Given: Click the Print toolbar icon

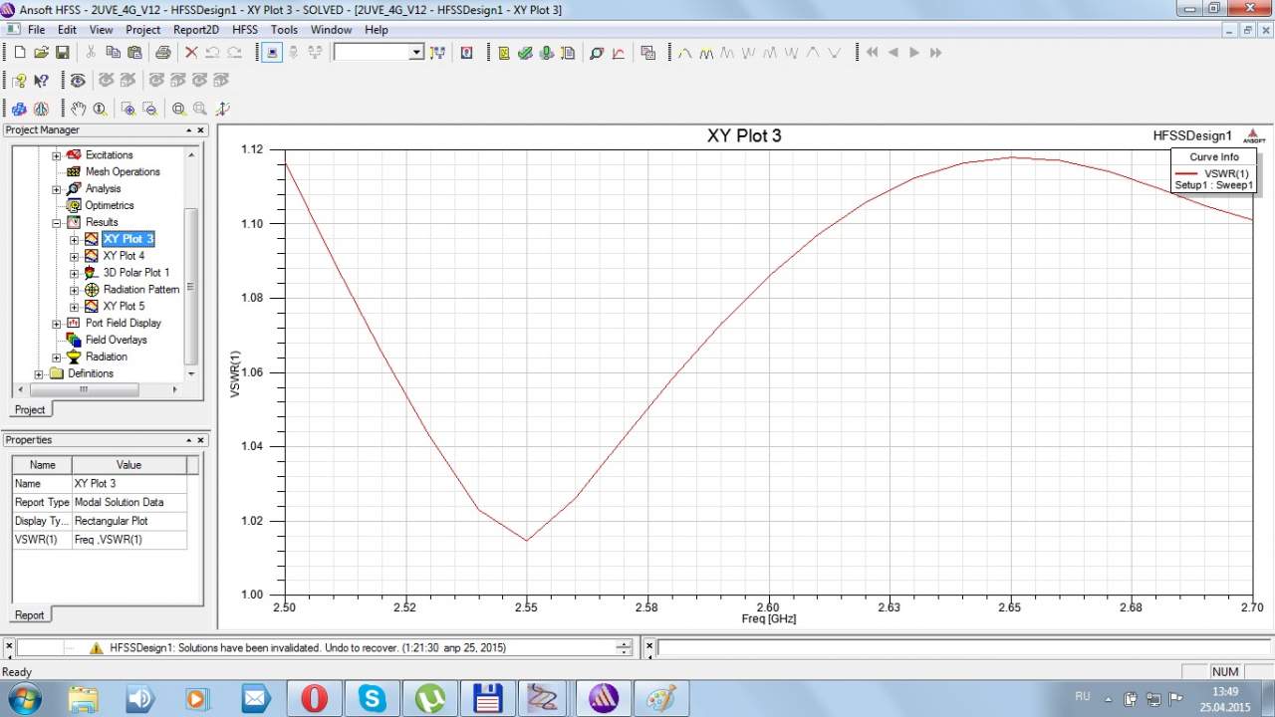Looking at the screenshot, I should [162, 53].
